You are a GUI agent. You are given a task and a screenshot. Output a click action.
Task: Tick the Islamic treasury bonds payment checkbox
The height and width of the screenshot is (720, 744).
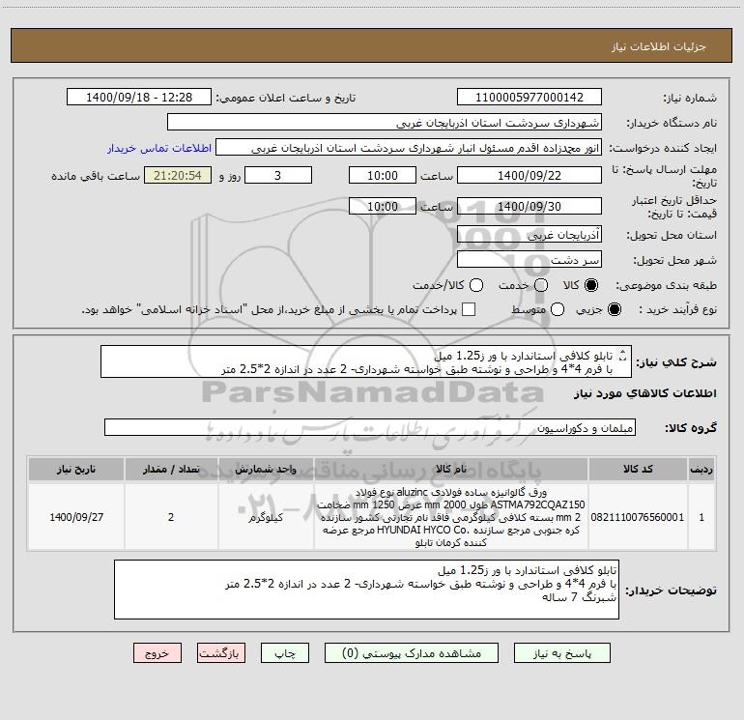click(x=469, y=309)
